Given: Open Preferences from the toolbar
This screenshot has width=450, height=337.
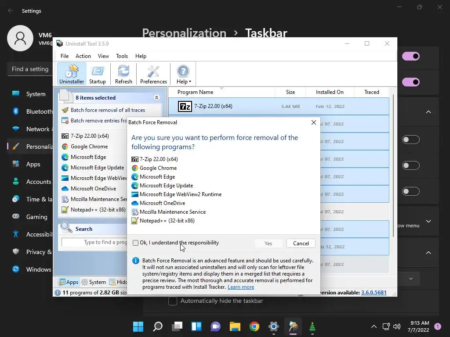Looking at the screenshot, I should [x=153, y=74].
